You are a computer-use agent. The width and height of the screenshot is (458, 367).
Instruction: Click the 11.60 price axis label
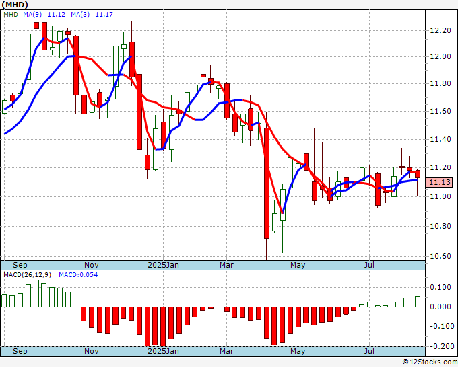pos(440,111)
